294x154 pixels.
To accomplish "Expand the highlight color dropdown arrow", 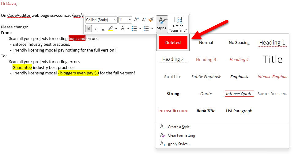I will tap(116, 29).
